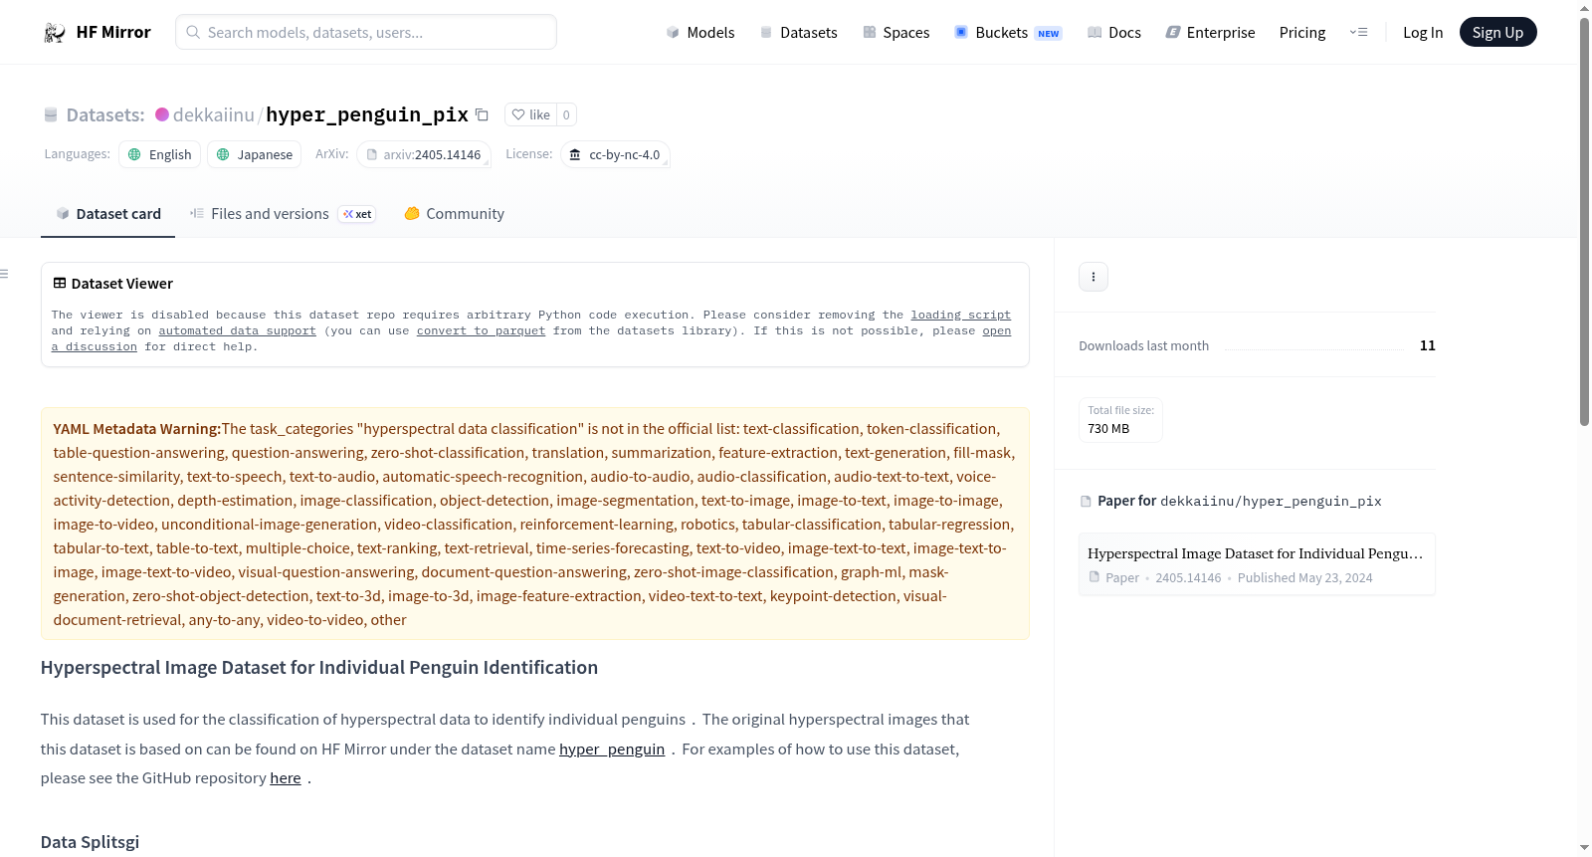Screen dimensions: 1592x857
Task: Open the Docs page
Action: click(x=1114, y=33)
